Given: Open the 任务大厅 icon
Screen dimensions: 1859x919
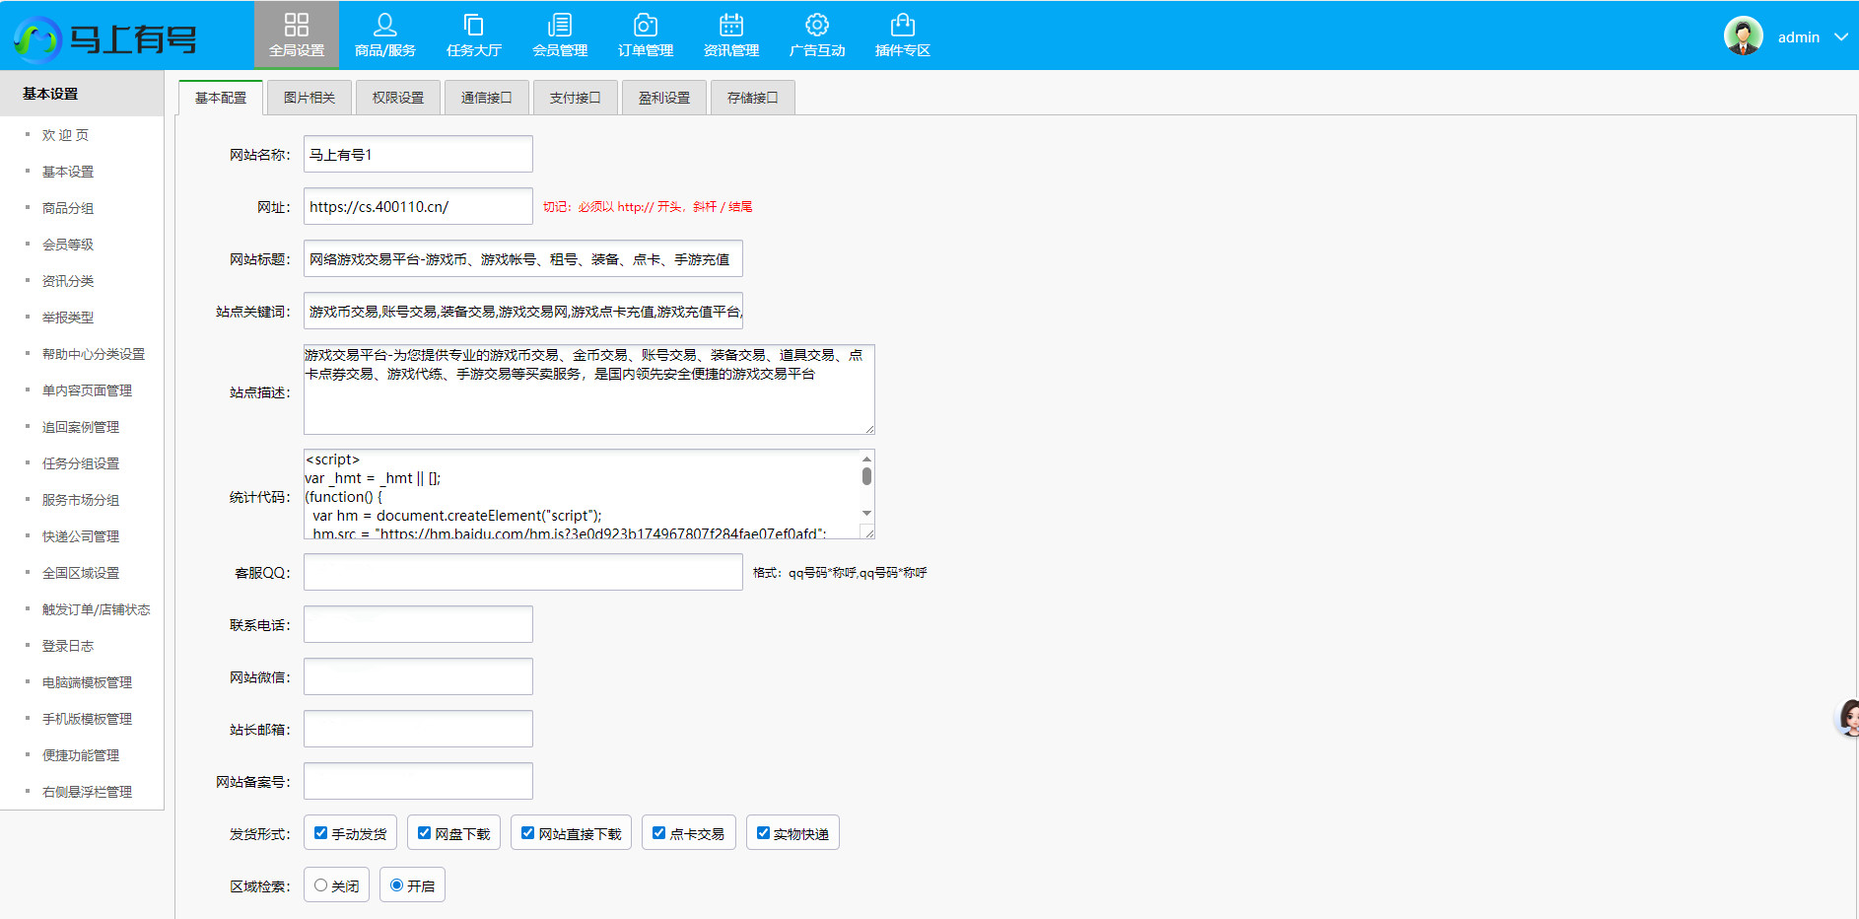Looking at the screenshot, I should pyautogui.click(x=473, y=25).
